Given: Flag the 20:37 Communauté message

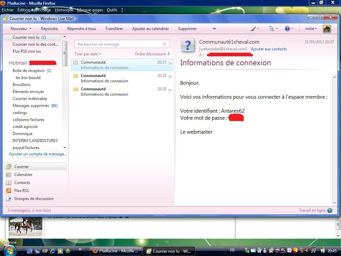Looking at the screenshot, I should click(x=170, y=64).
